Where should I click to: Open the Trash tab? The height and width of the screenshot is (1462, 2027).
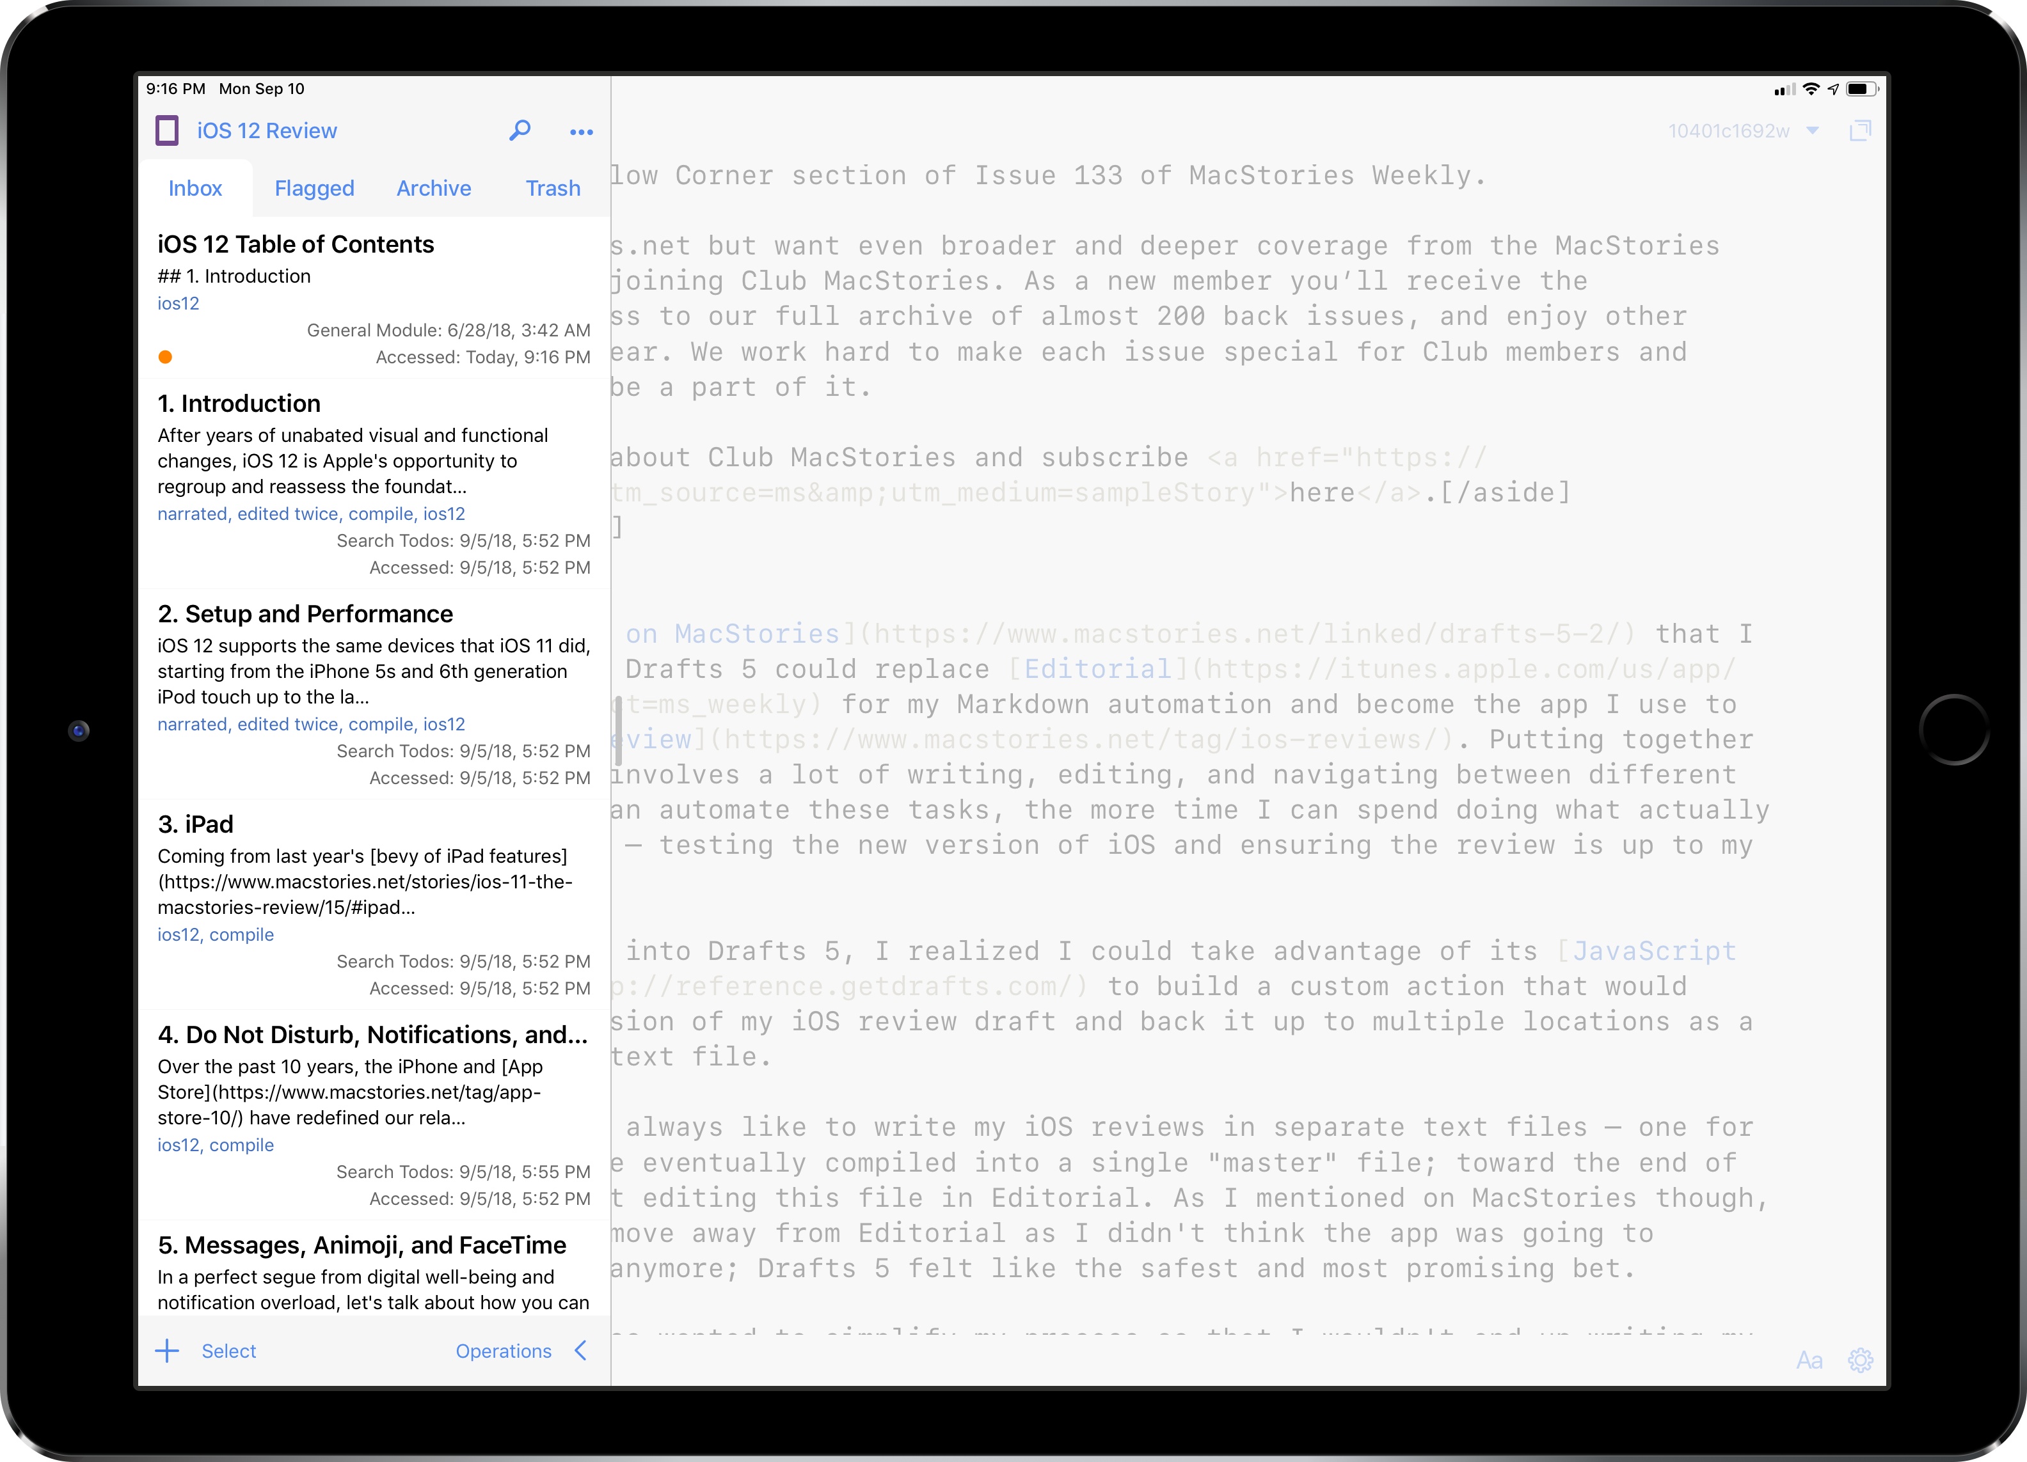[553, 189]
